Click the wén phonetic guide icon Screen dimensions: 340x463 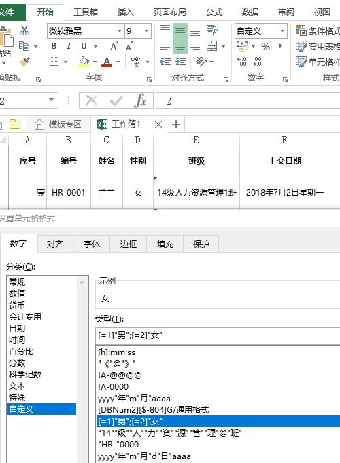[136, 62]
